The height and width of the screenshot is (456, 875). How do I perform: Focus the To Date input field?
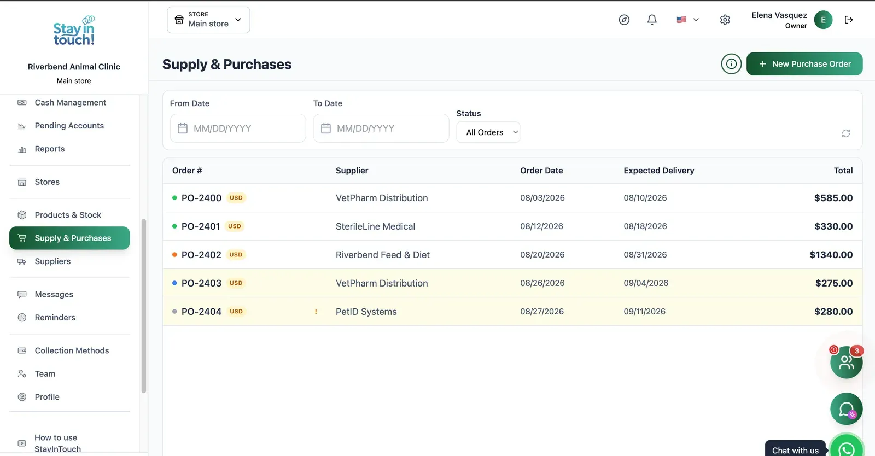(x=381, y=128)
